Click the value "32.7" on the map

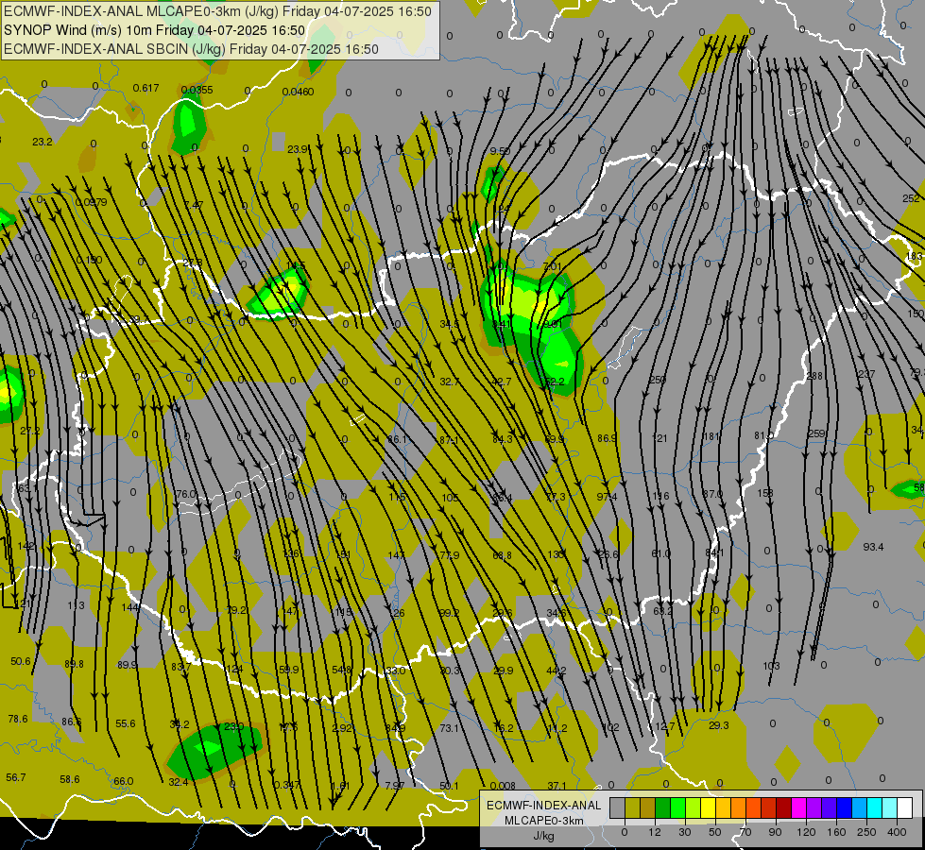[x=450, y=382]
